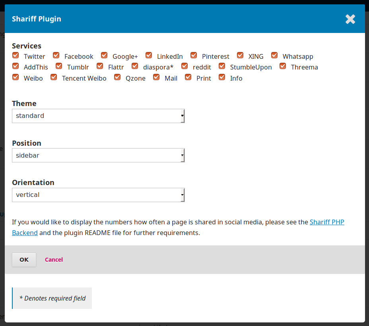Click the Twitter label text
Viewport: 369px width, 326px height.
coord(34,57)
